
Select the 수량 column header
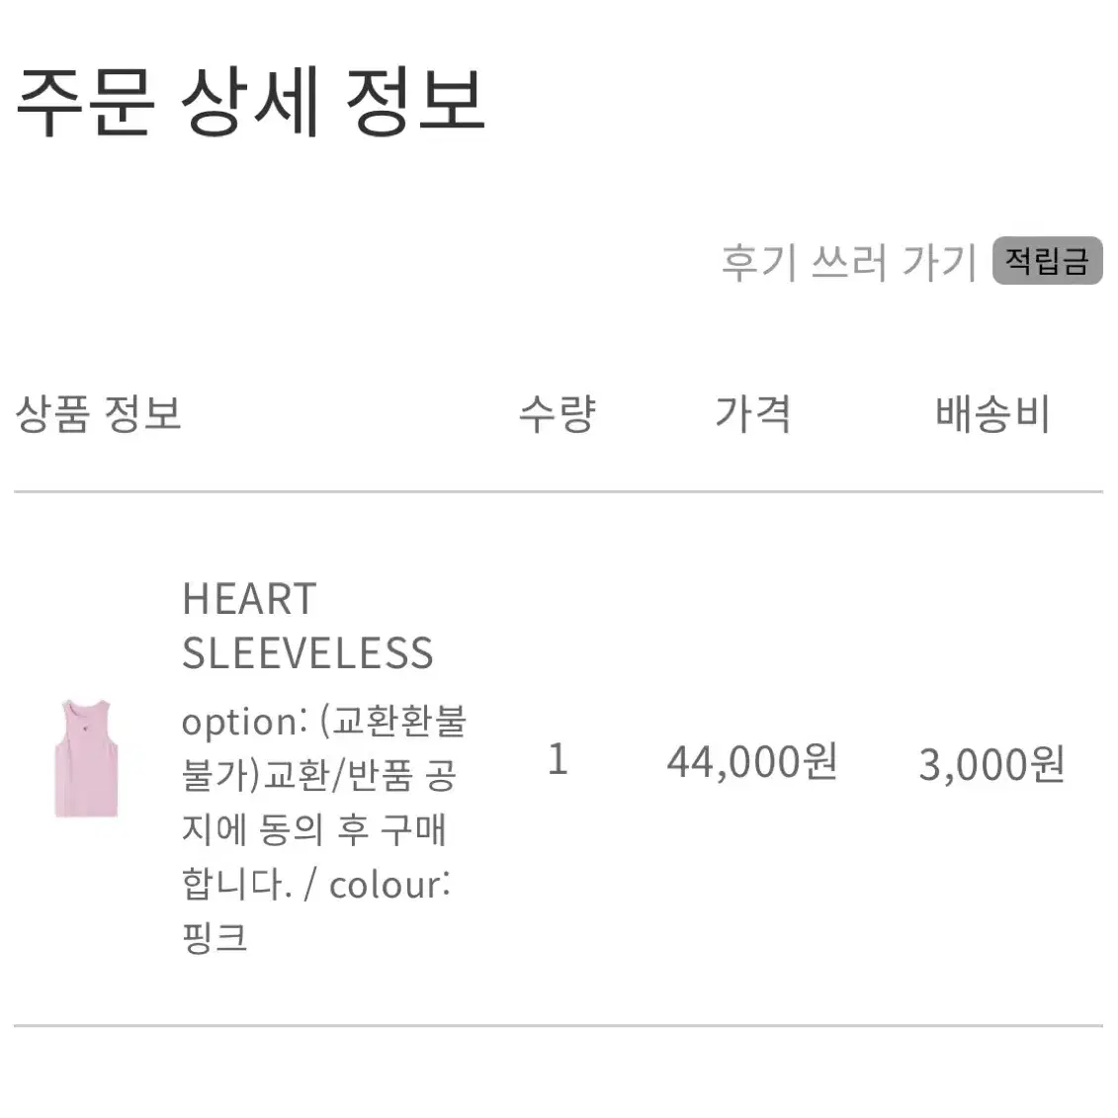click(558, 413)
